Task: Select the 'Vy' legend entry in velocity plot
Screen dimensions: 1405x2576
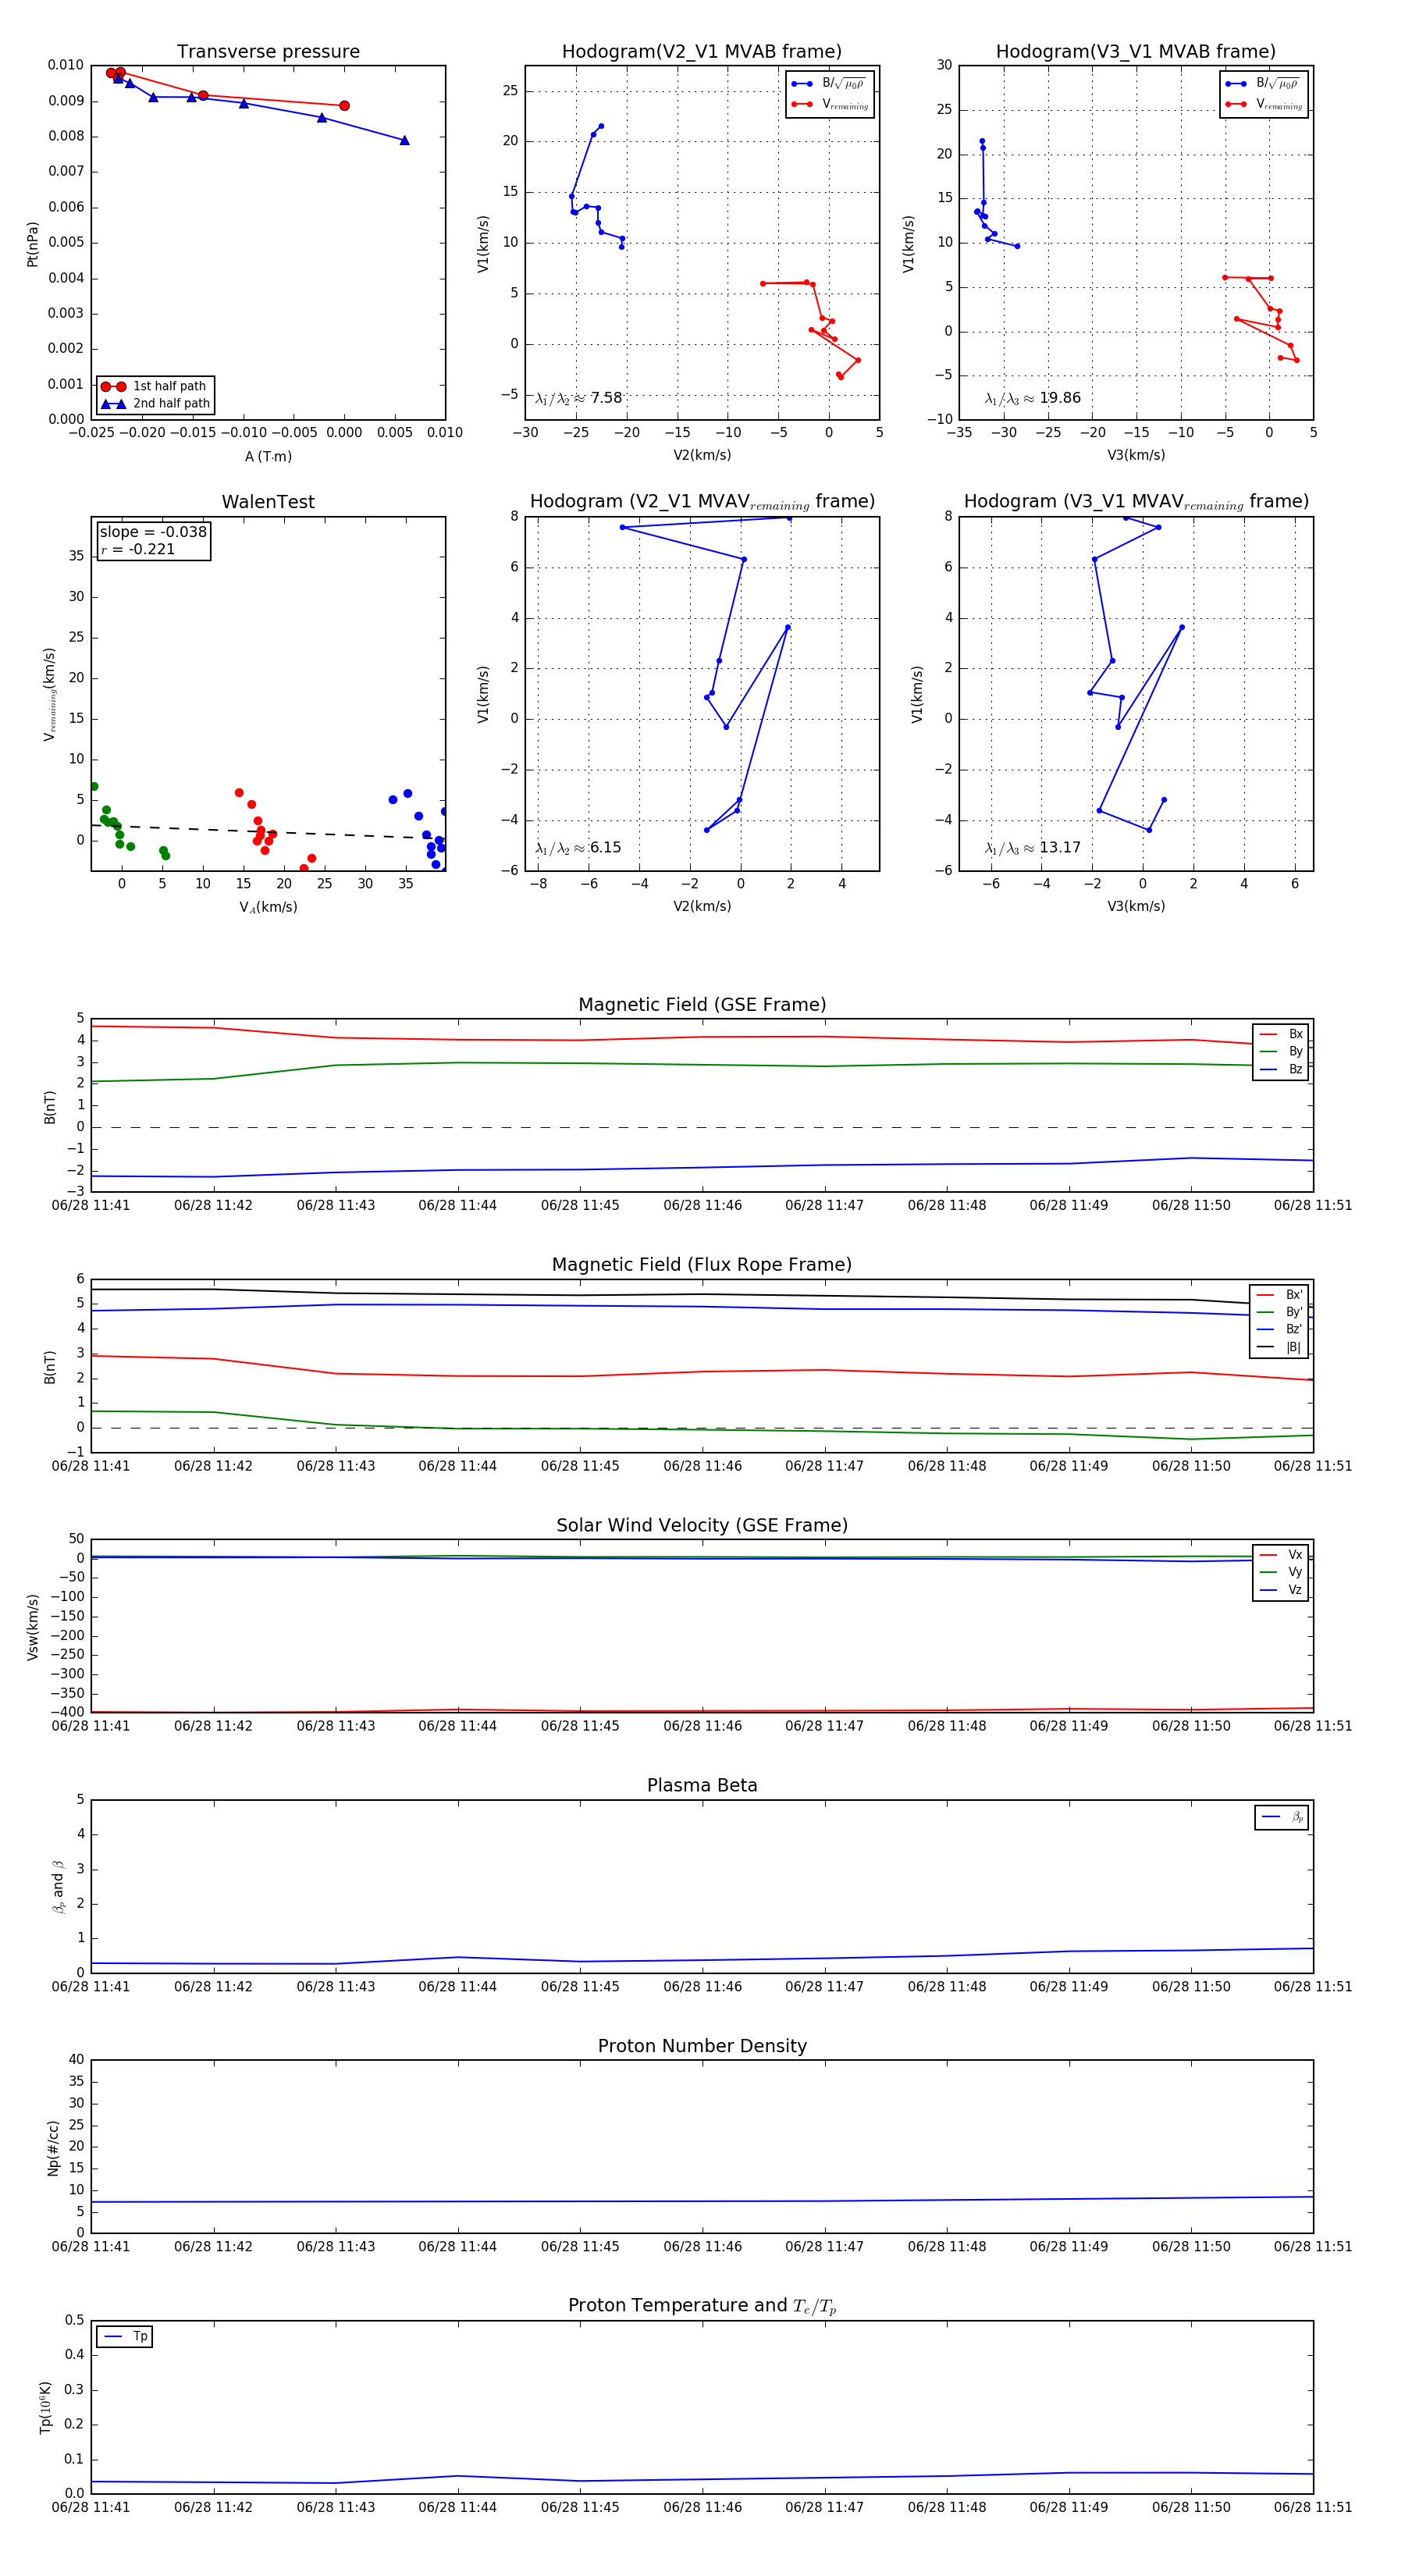Action: point(1281,1573)
